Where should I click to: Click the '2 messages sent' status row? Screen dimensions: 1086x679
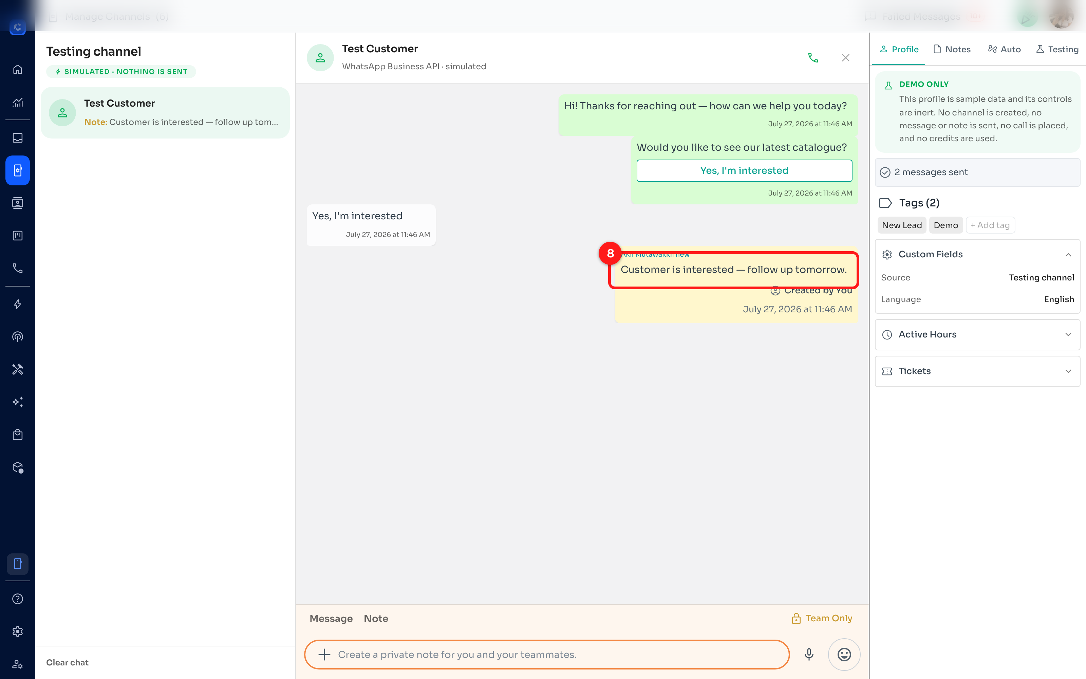pos(977,172)
